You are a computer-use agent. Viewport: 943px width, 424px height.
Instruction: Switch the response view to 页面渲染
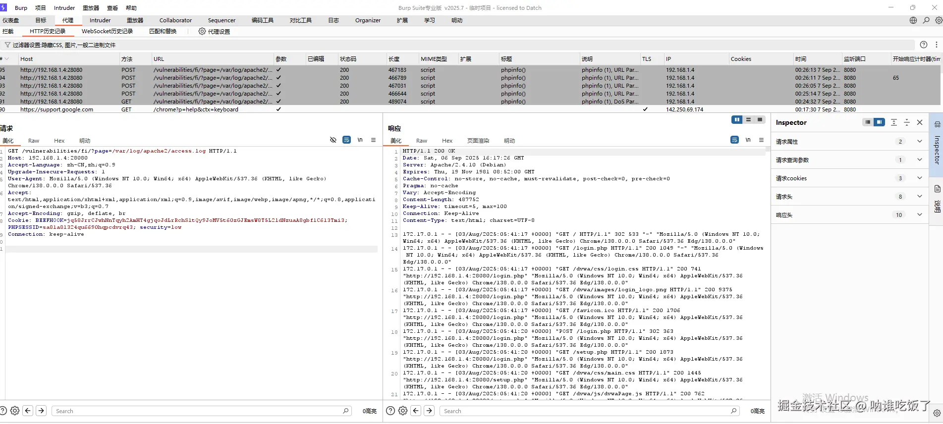[478, 141]
